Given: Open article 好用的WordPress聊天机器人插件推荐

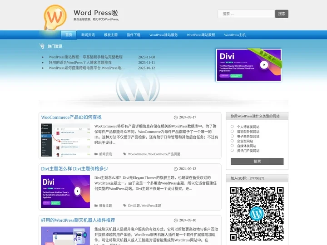Looking at the screenshot, I should pyautogui.click(x=78, y=220).
